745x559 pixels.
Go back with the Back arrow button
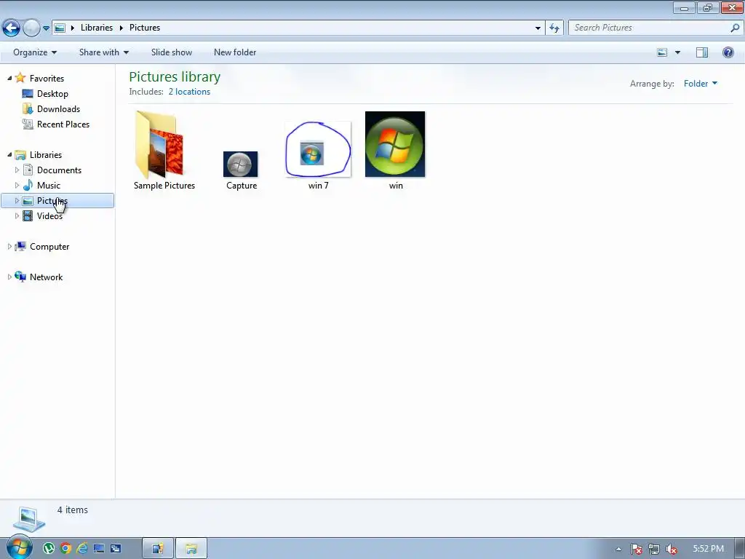point(11,28)
